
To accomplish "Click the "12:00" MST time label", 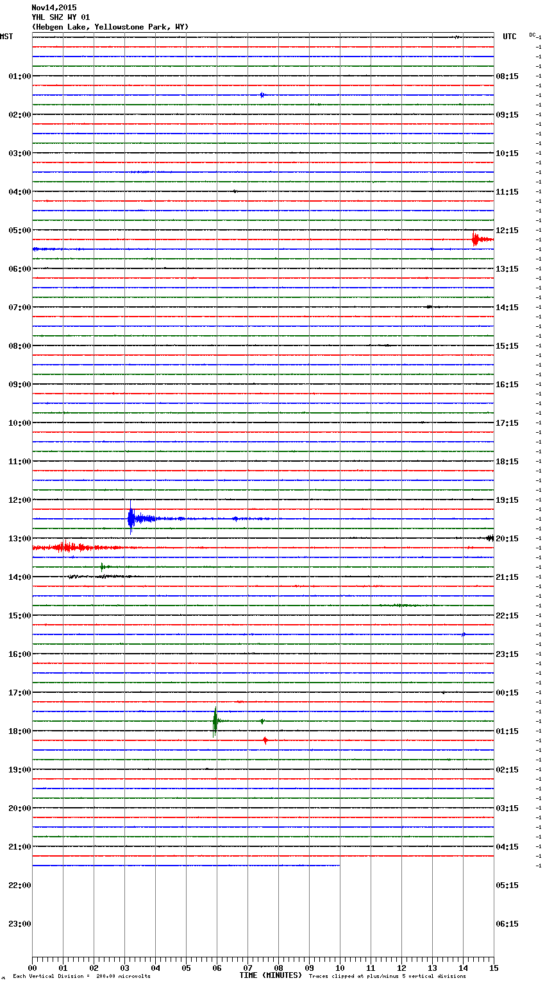I will (19, 500).
